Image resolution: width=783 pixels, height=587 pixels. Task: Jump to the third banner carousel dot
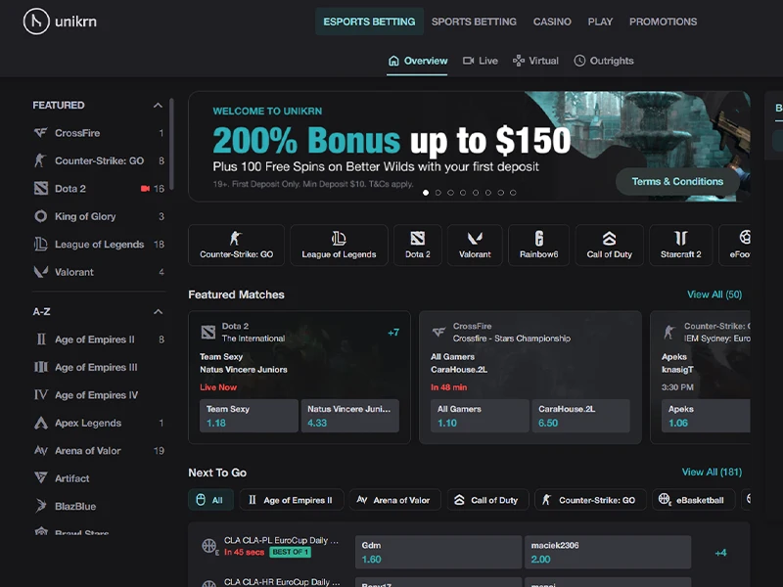click(450, 193)
